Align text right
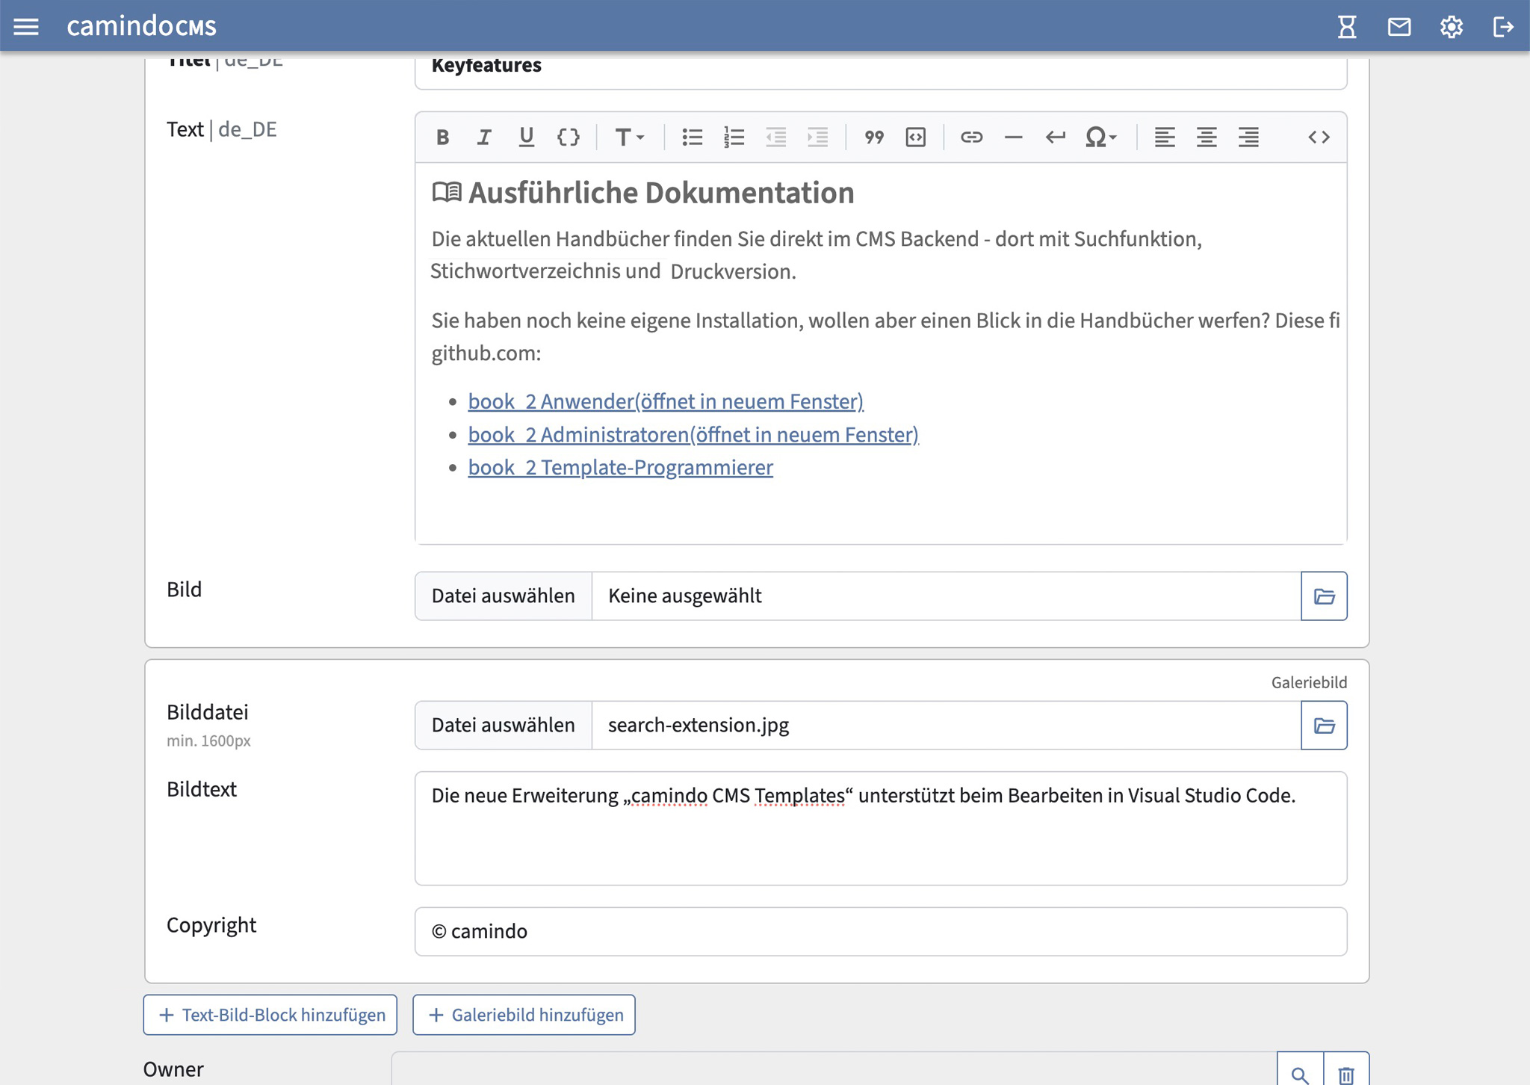Viewport: 1530px width, 1085px height. (x=1248, y=137)
